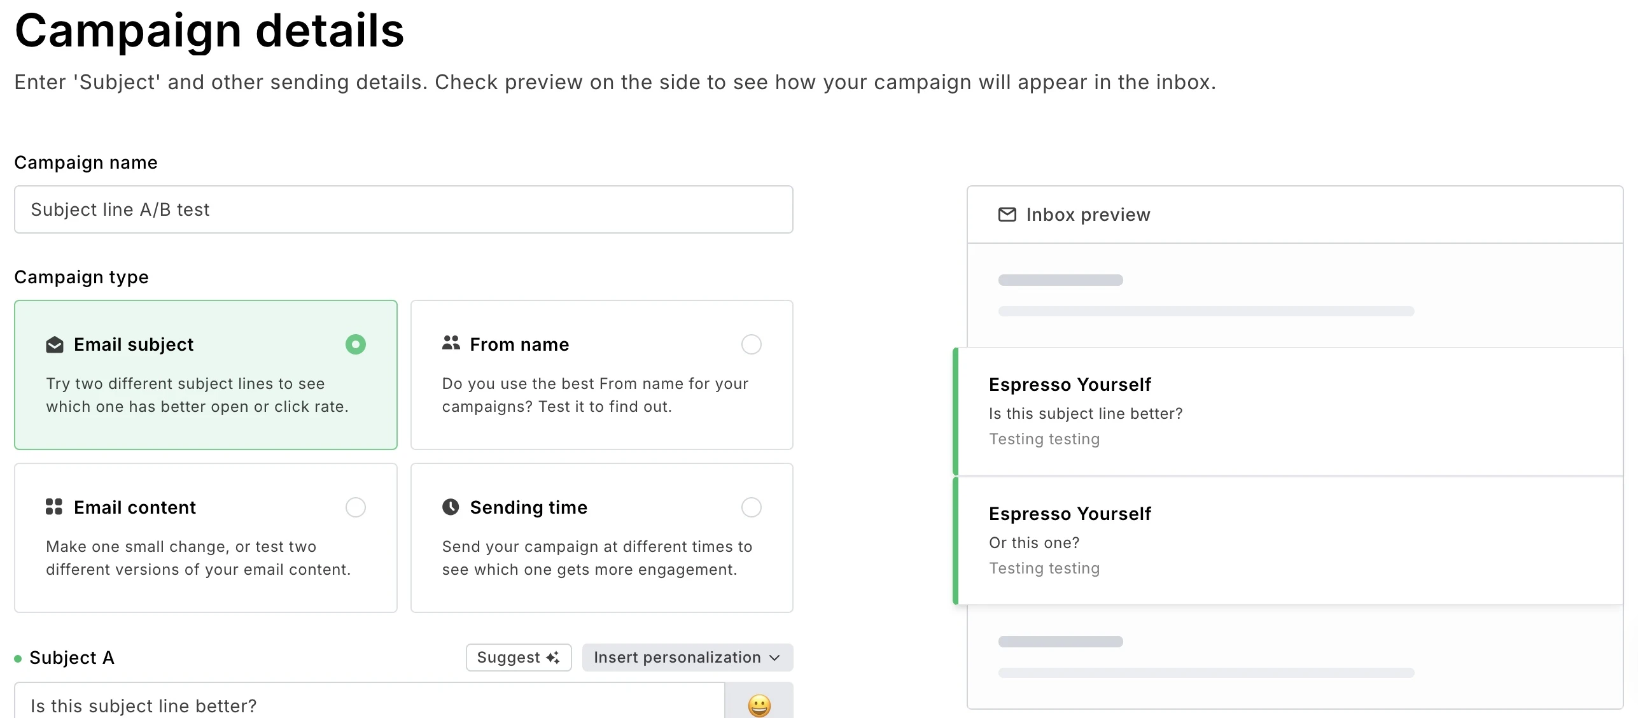This screenshot has width=1638, height=718.
Task: Choose the Email content radio option
Action: tap(356, 507)
